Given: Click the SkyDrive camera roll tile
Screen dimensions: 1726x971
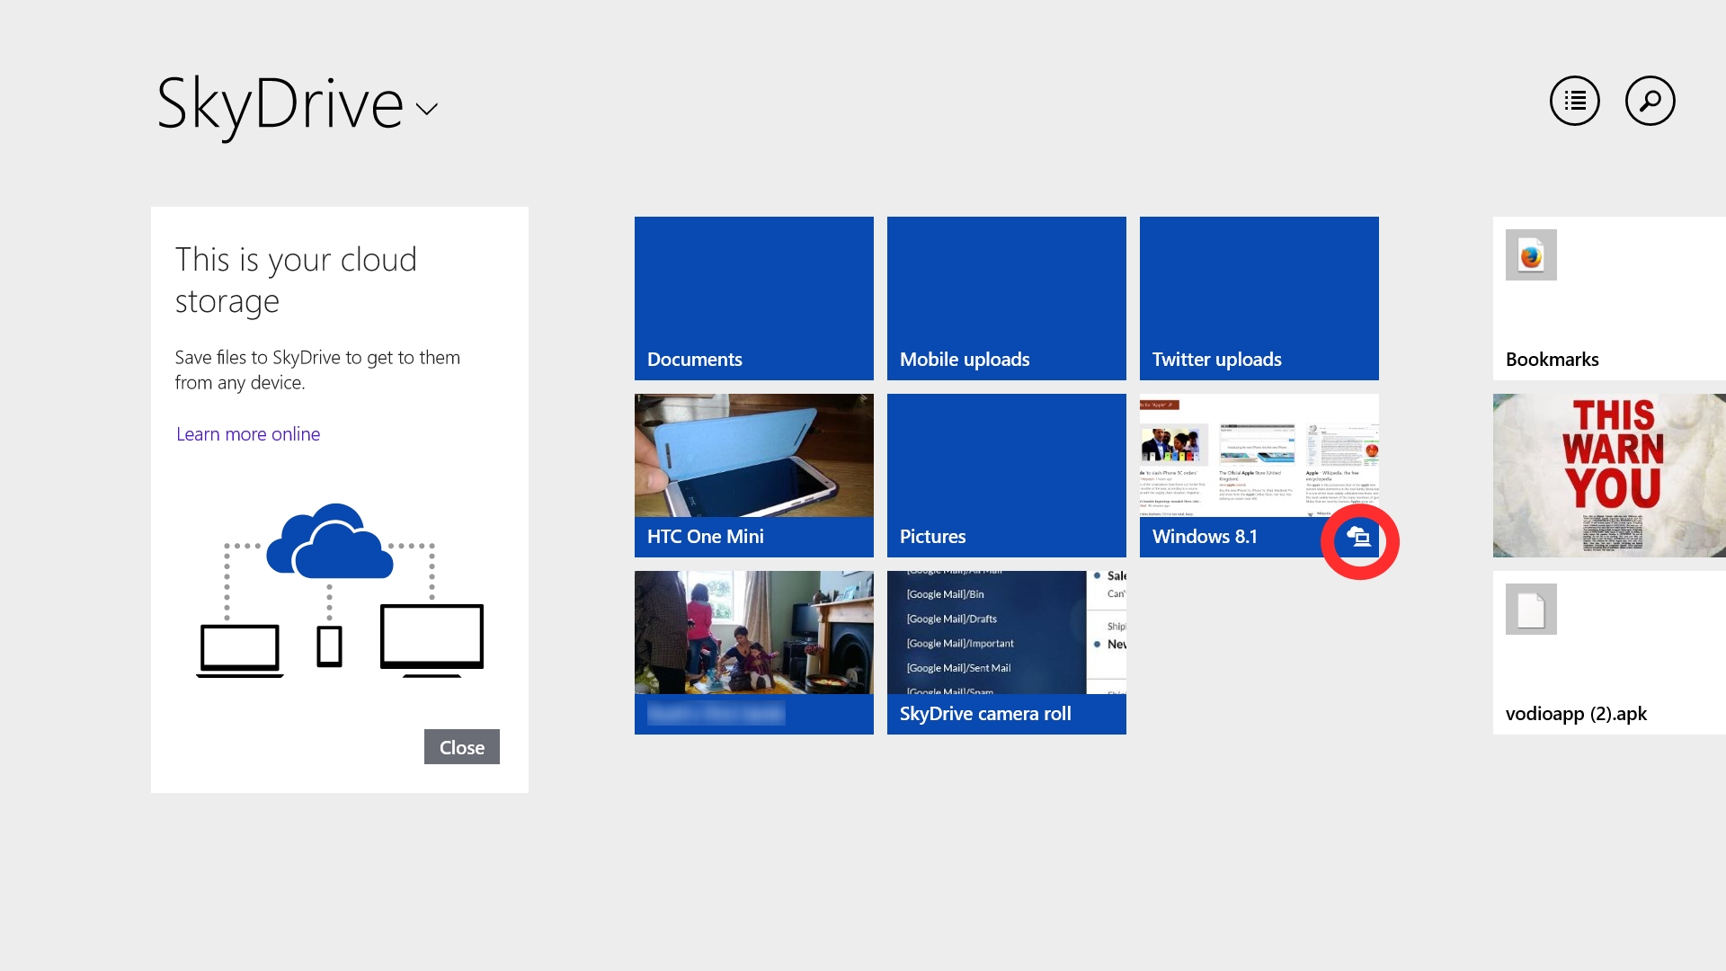Looking at the screenshot, I should tap(1007, 652).
